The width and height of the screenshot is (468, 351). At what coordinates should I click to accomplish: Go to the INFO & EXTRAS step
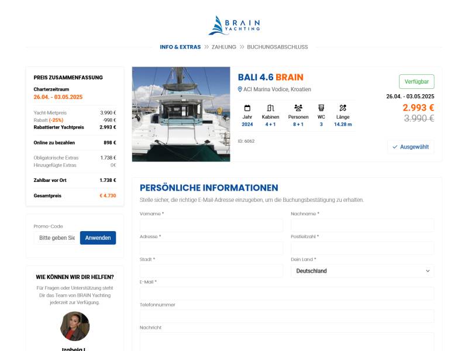click(180, 47)
